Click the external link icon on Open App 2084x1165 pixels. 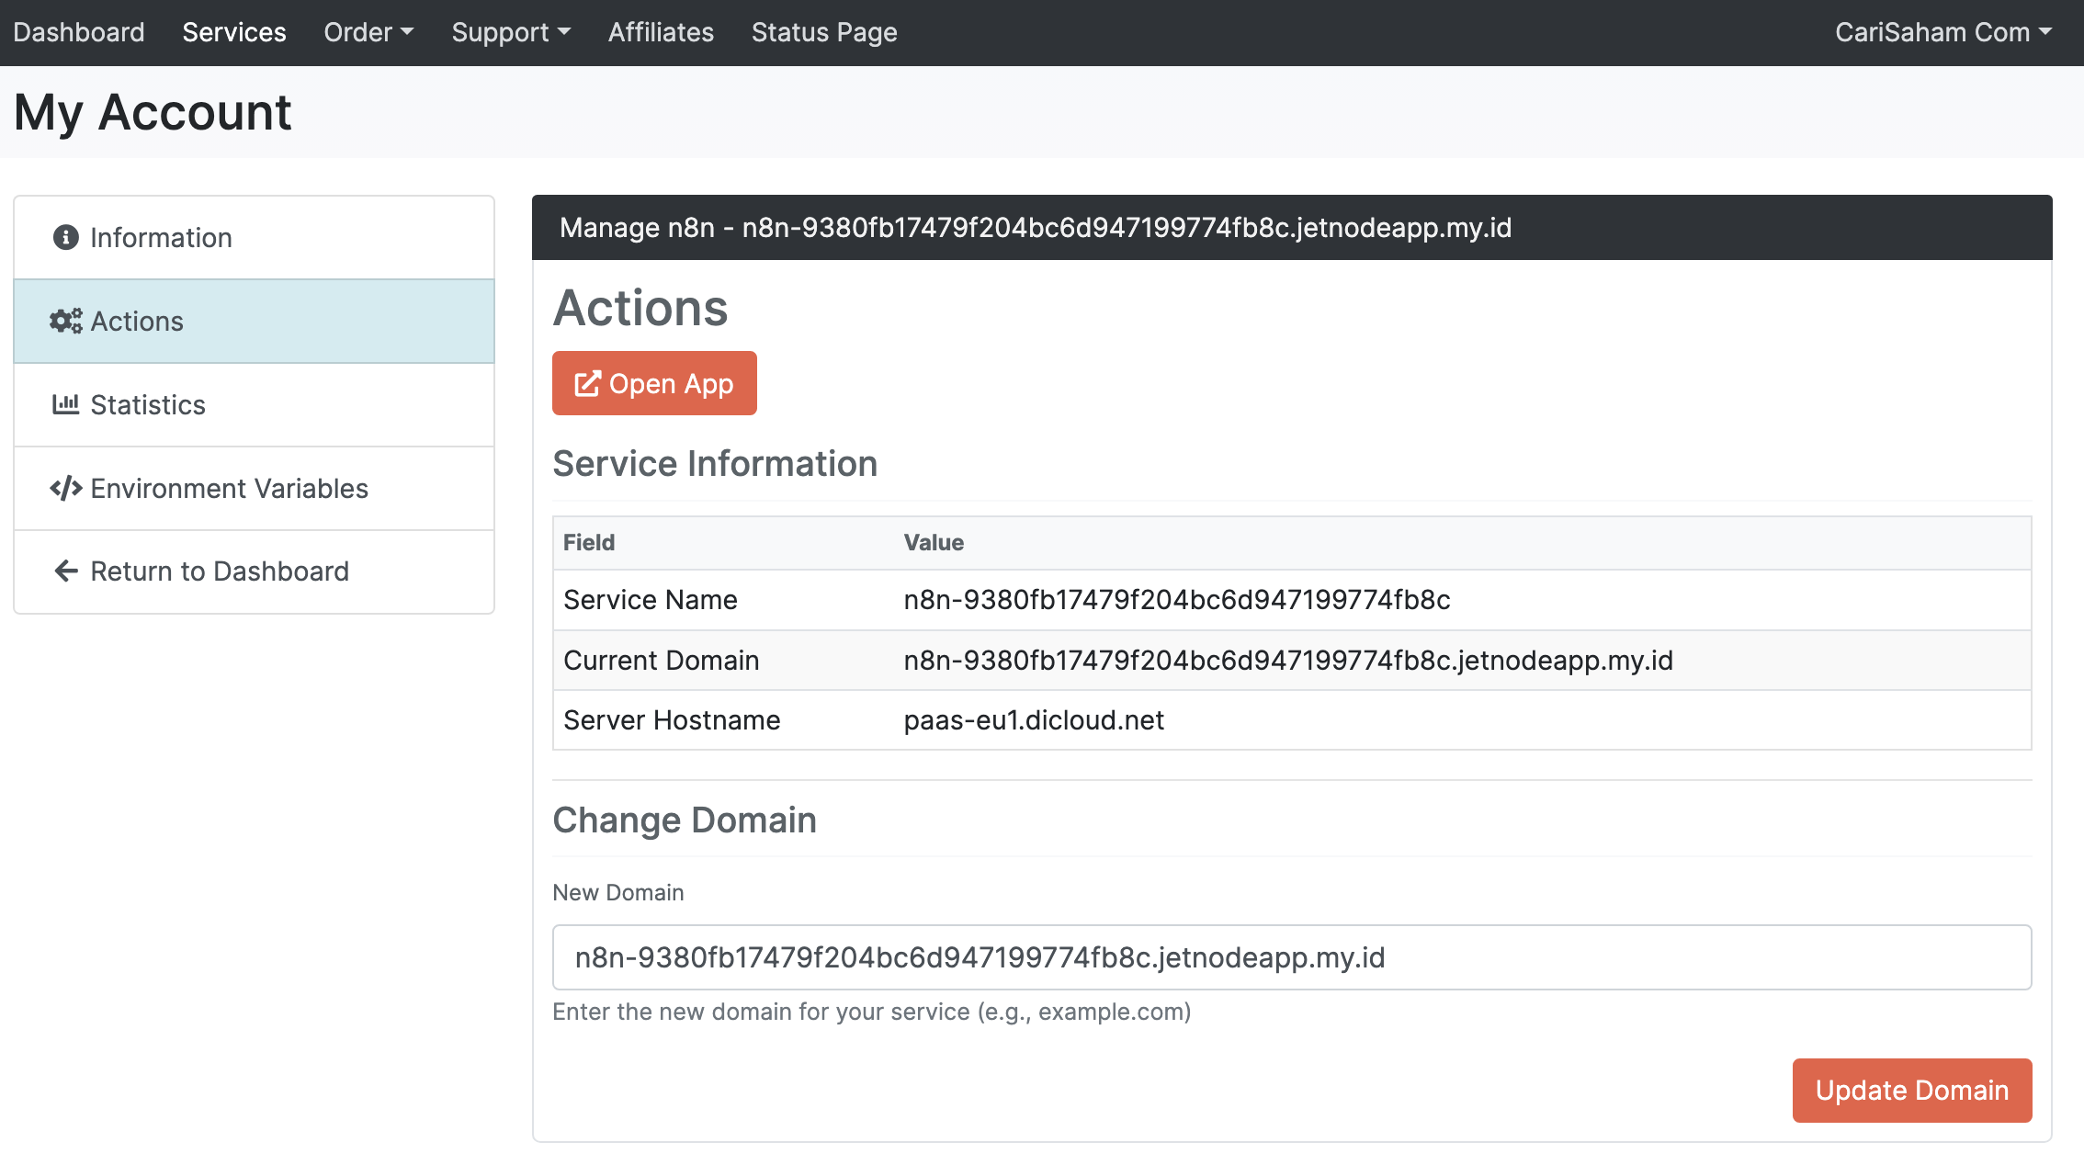[587, 384]
